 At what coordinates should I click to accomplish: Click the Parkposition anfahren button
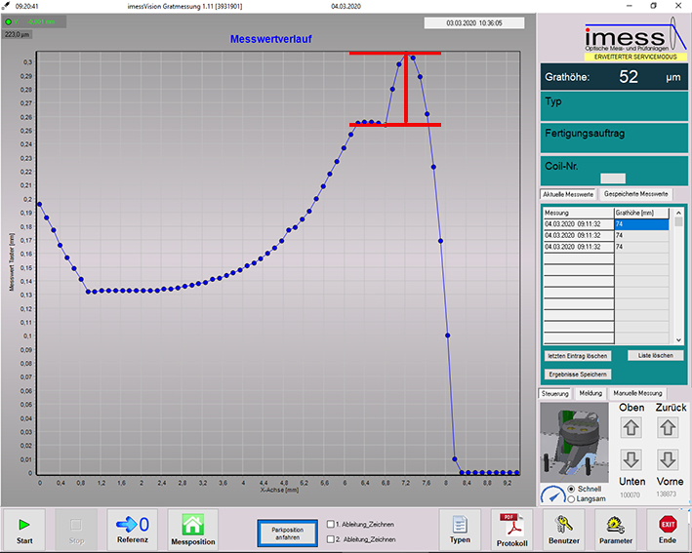point(287,533)
